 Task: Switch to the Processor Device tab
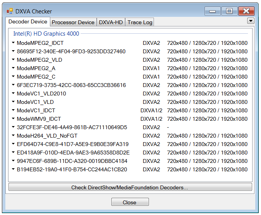[73, 22]
